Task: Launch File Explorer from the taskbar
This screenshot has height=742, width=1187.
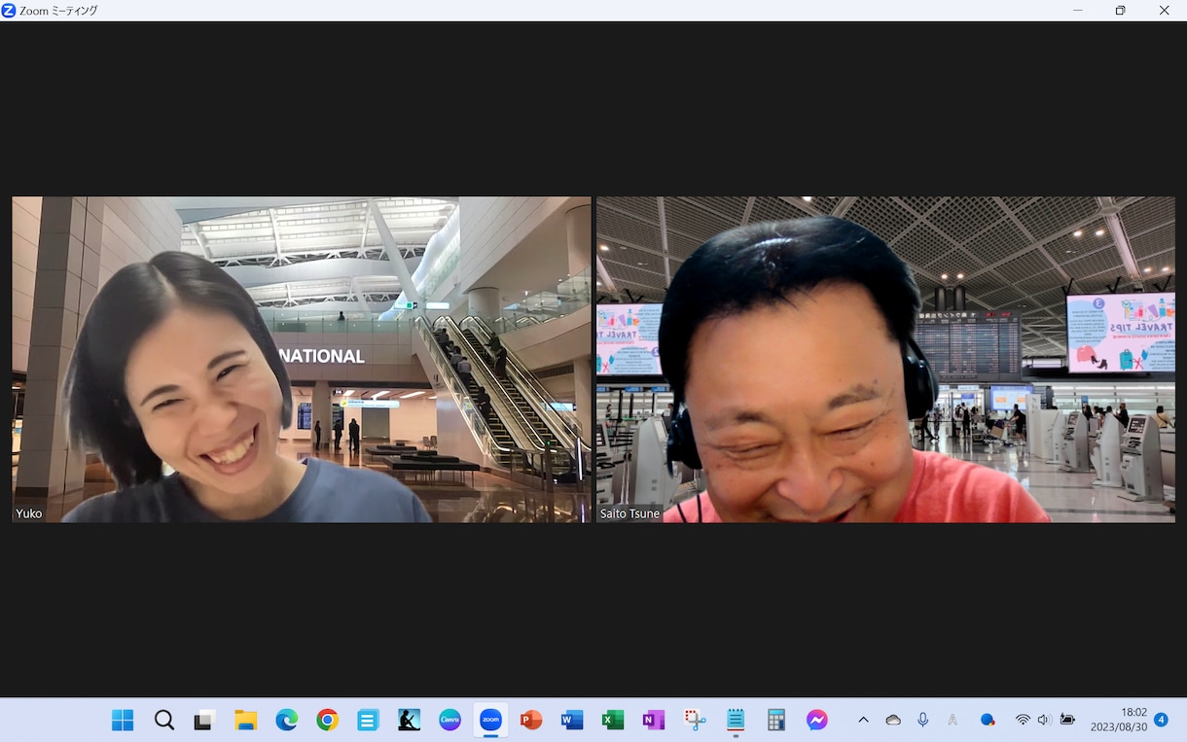Action: click(245, 720)
